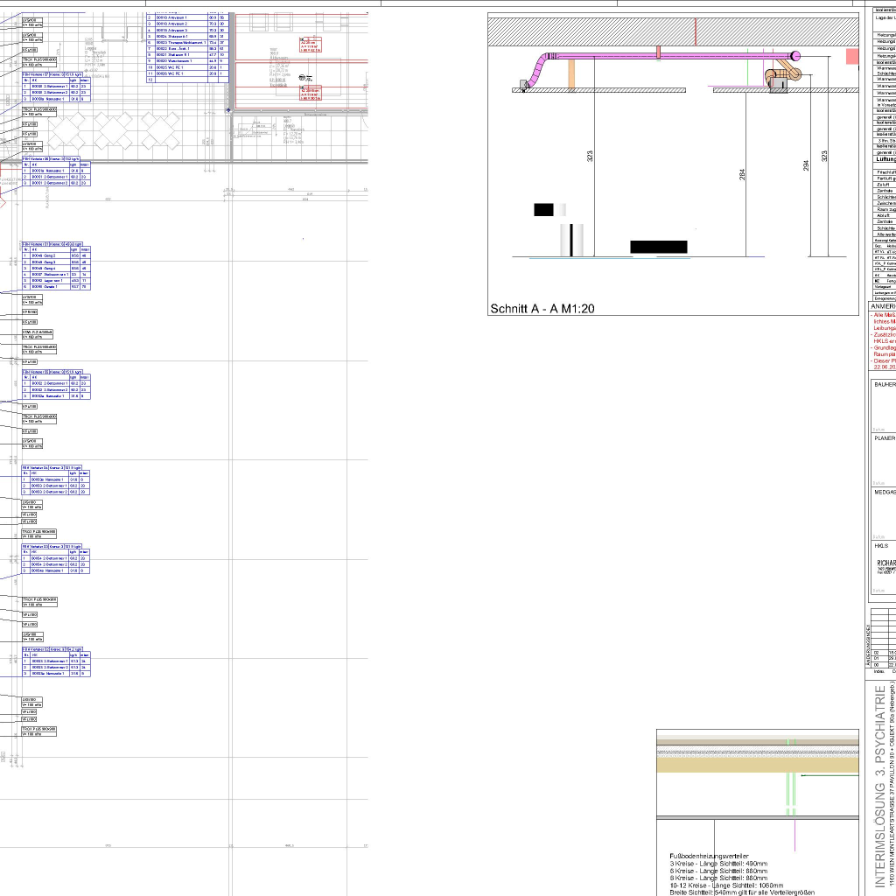The height and width of the screenshot is (896, 896).
Task: Click the "Schnitt A - A M1:20" section title
Action: [x=542, y=309]
